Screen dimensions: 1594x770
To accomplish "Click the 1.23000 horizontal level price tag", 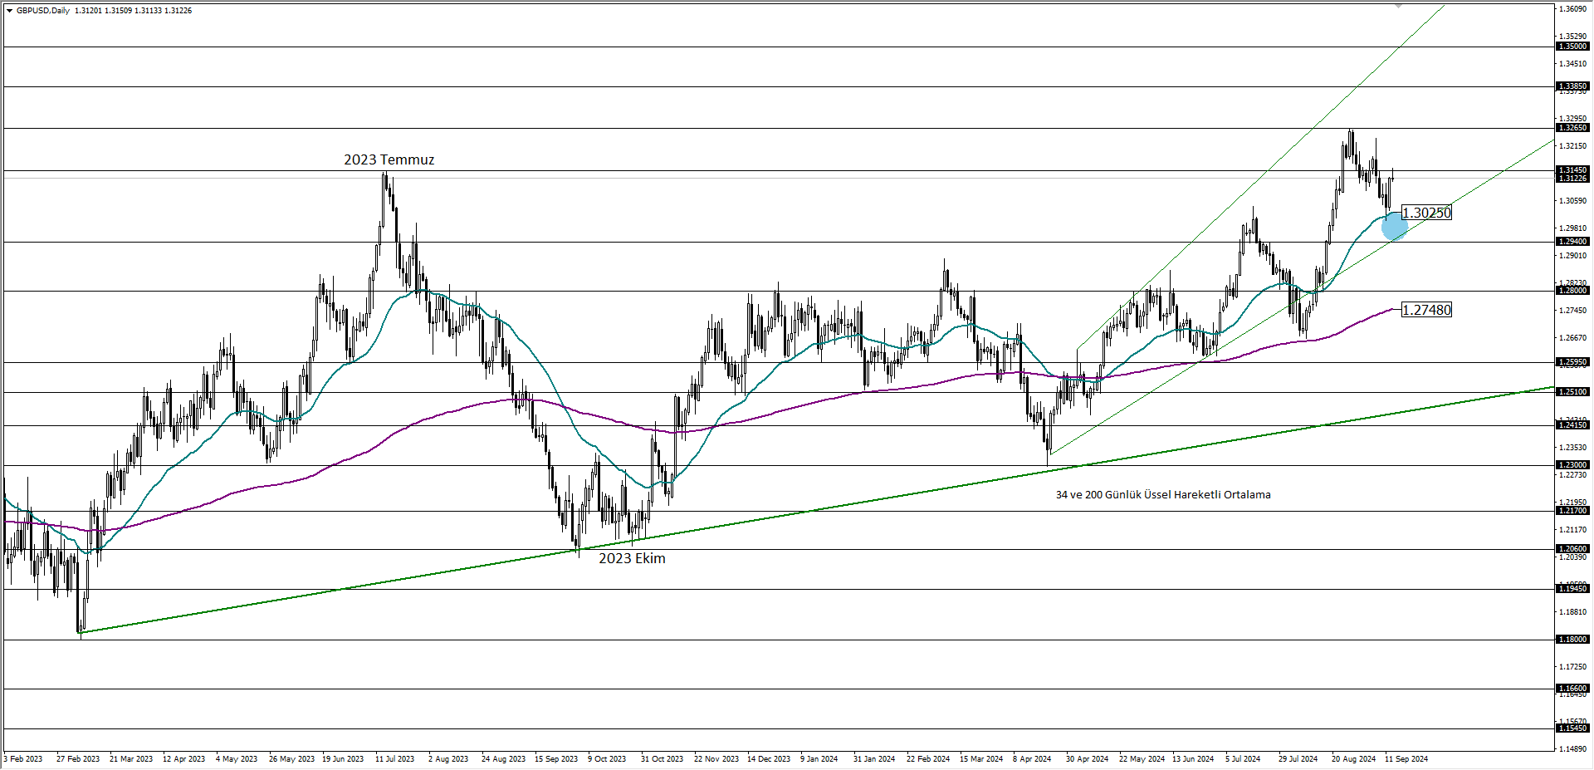I will click(x=1572, y=465).
